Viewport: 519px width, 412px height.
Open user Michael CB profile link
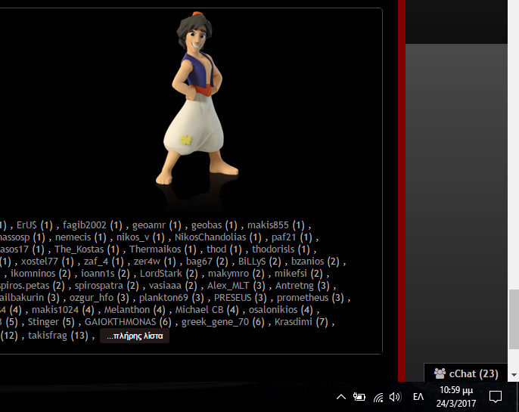[x=199, y=310]
